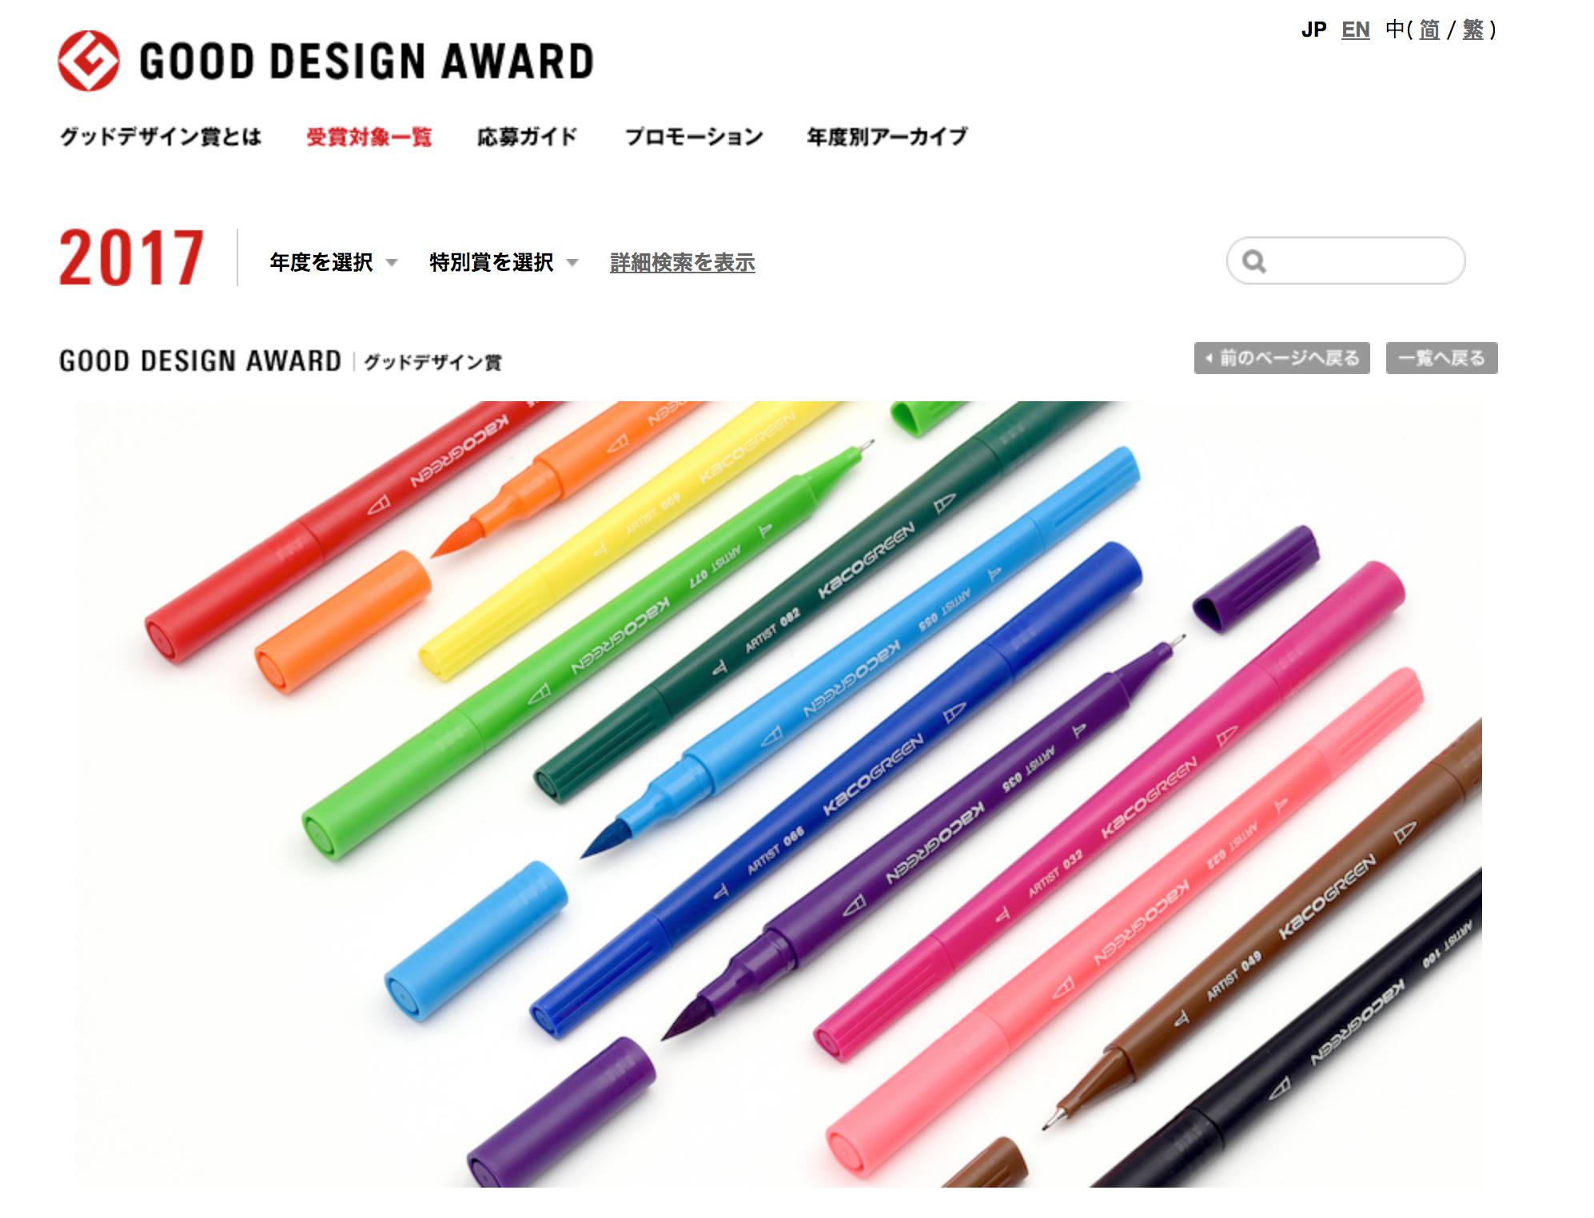Click the colorful marker pens product image
1594x1218 pixels.
click(x=779, y=794)
